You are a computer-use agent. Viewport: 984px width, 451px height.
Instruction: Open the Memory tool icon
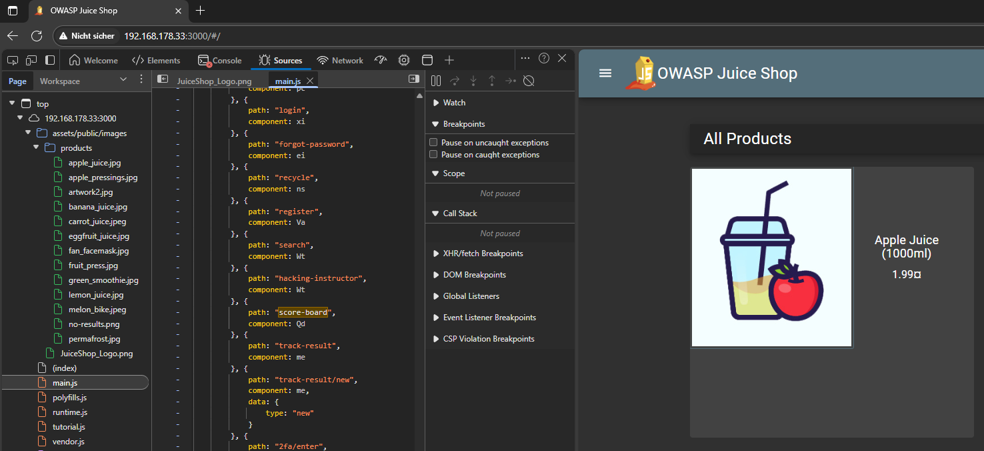(403, 60)
